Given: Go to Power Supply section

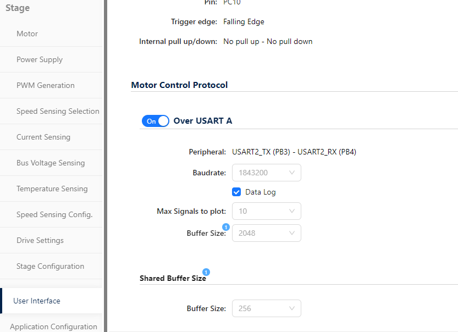Looking at the screenshot, I should 40,59.
